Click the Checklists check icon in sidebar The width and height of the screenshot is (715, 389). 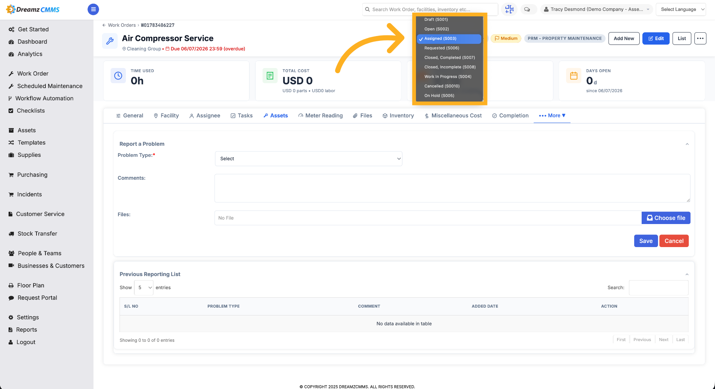point(11,111)
